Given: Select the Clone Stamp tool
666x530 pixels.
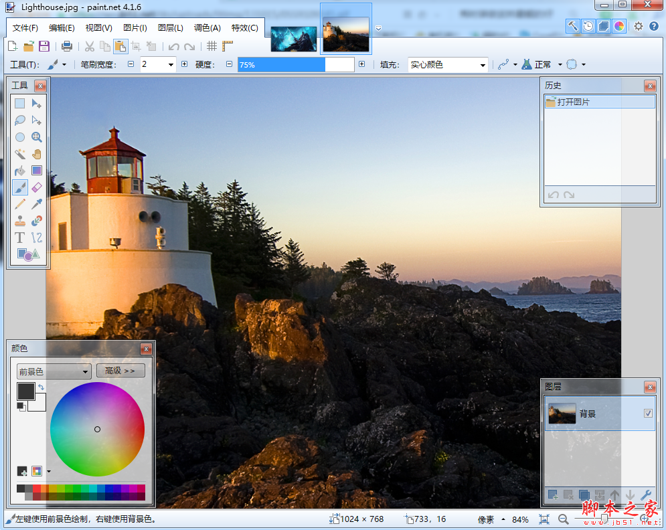Looking at the screenshot, I should coord(20,221).
